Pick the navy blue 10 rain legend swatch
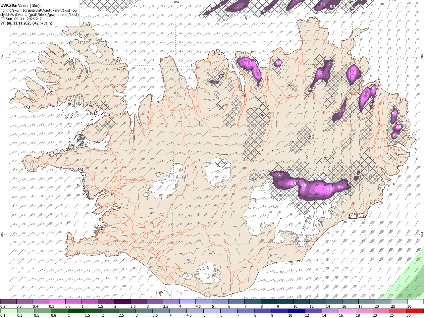This screenshot has height=318, width=424. tap(296, 311)
